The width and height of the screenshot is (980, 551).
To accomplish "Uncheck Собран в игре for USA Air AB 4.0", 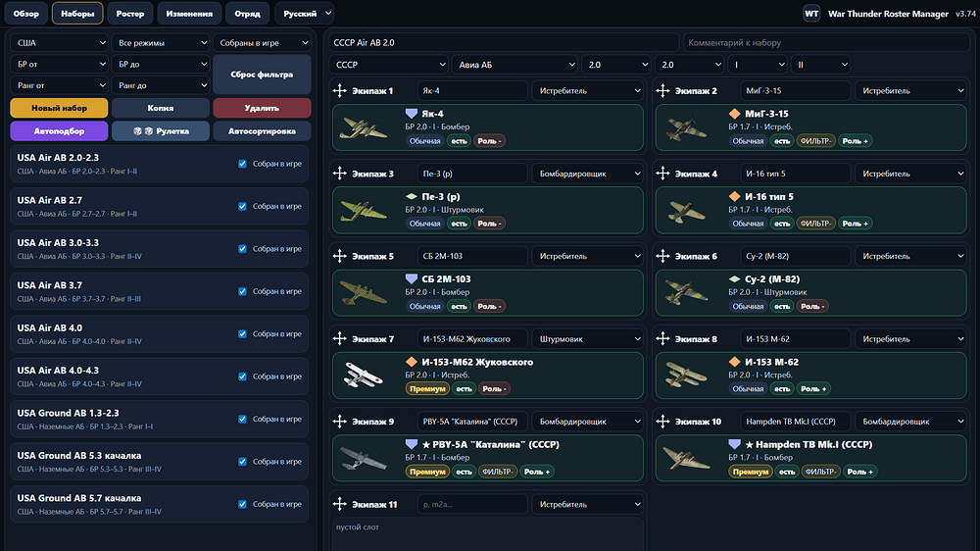I will coord(242,334).
